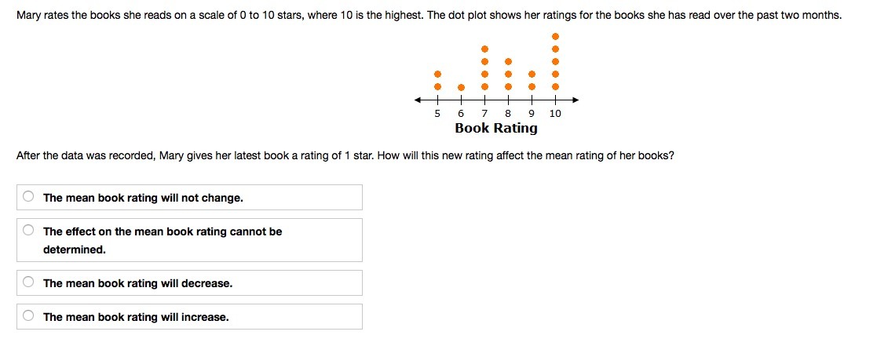Click the axis label 5

pyautogui.click(x=437, y=113)
